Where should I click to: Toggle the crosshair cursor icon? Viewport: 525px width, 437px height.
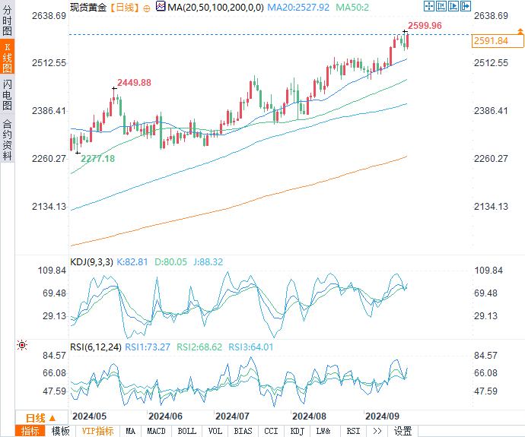click(429, 6)
